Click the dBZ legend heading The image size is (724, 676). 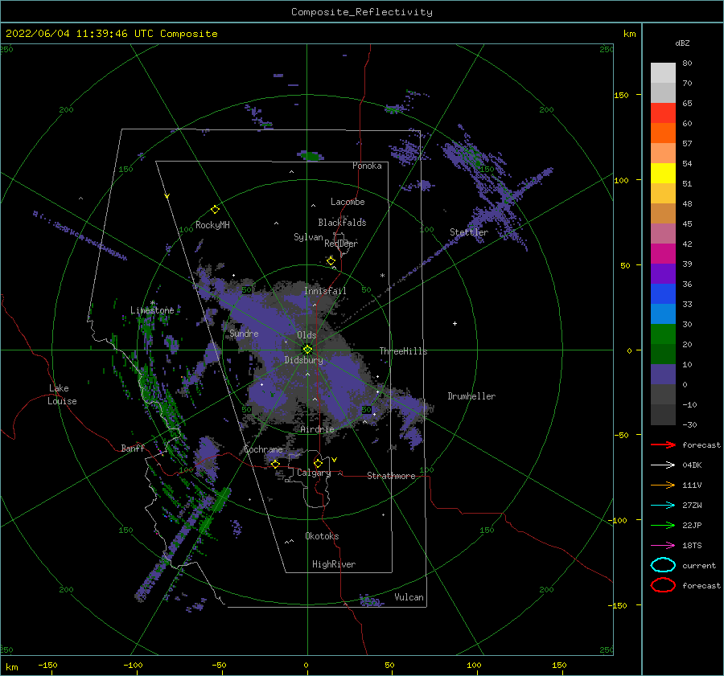point(682,43)
